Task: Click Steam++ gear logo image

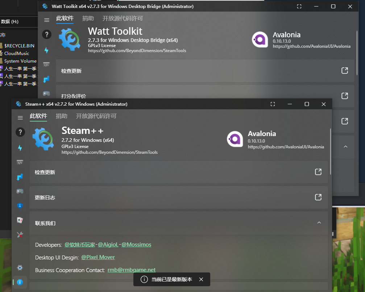Action: click(43, 139)
